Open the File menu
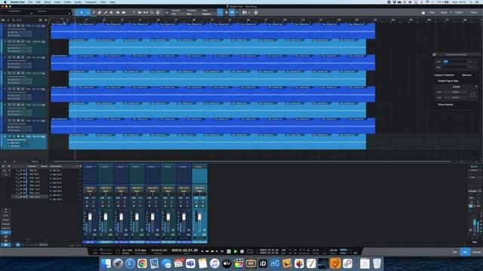Screen dimensions: 483x271 30,2
